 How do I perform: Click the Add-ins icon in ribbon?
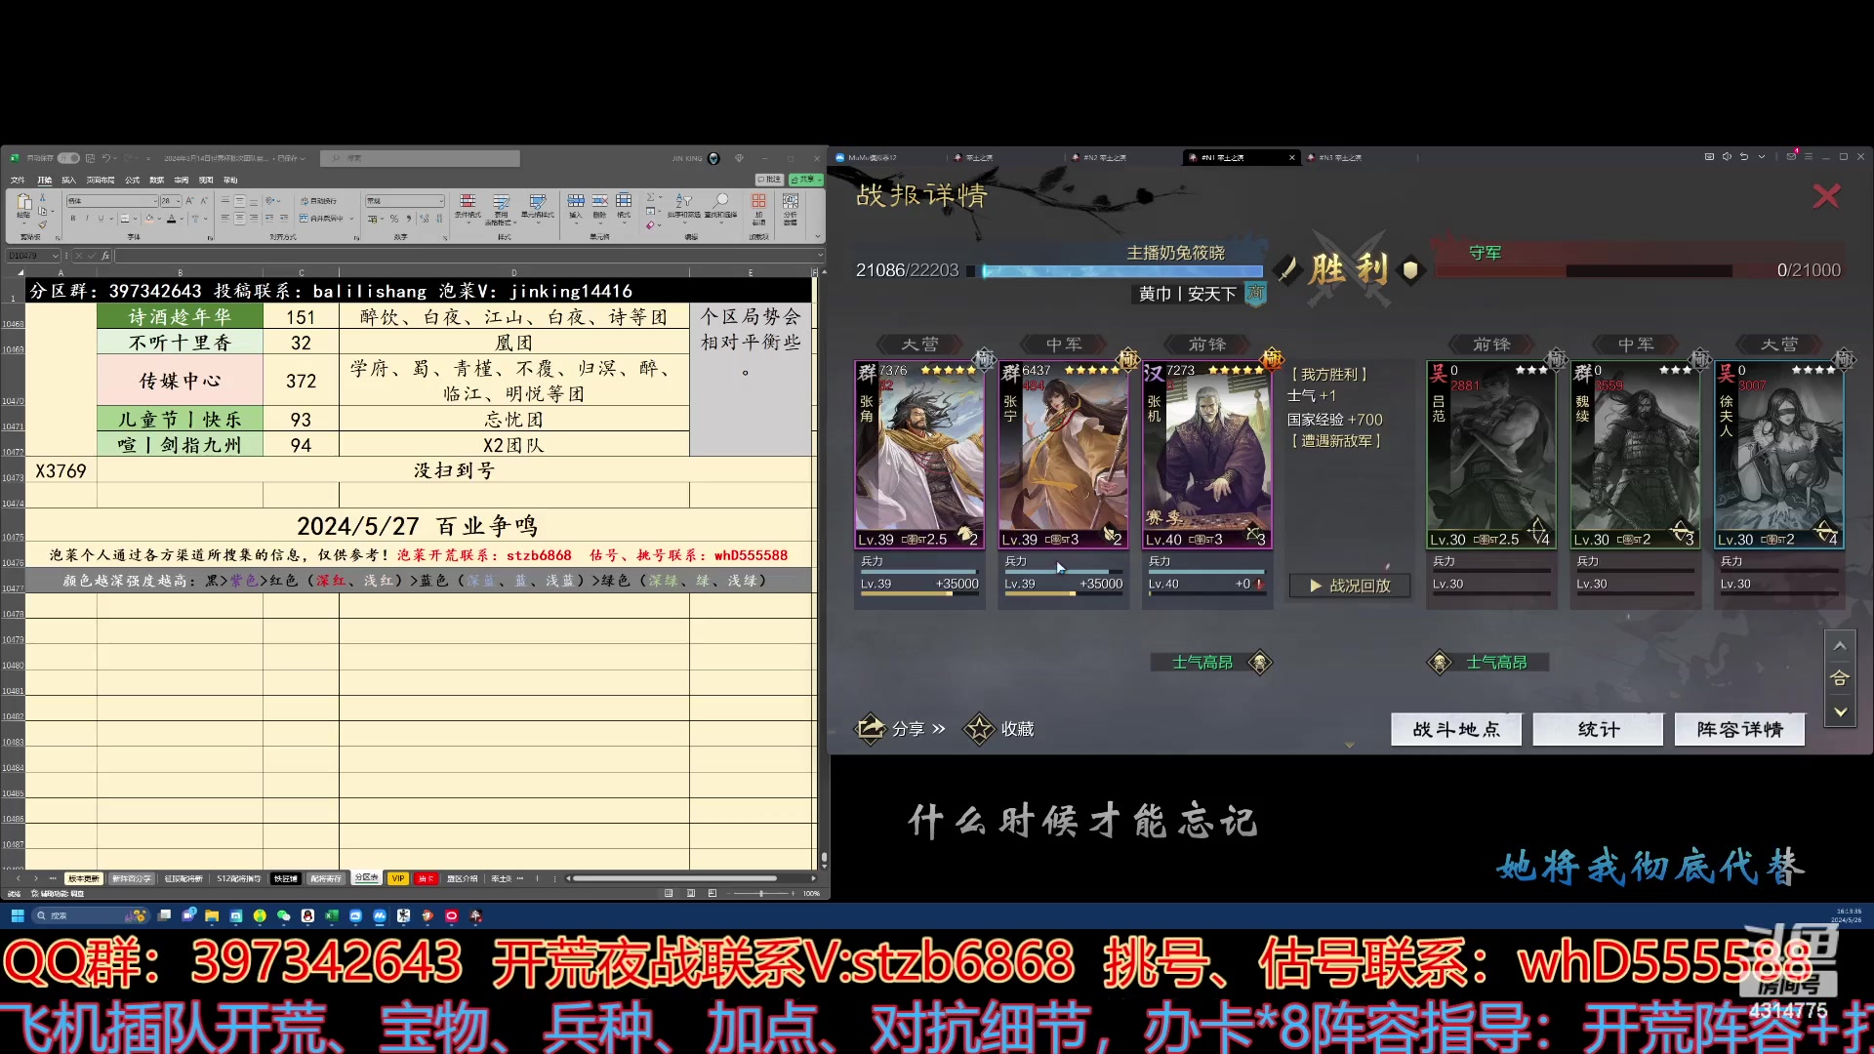tap(758, 201)
